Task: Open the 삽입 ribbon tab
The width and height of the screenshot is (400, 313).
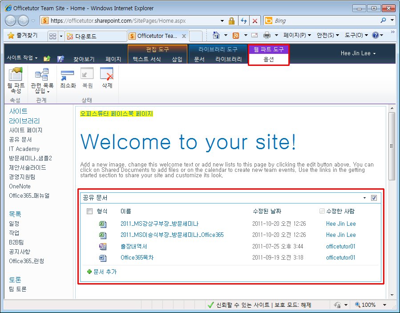Action: pos(177,59)
